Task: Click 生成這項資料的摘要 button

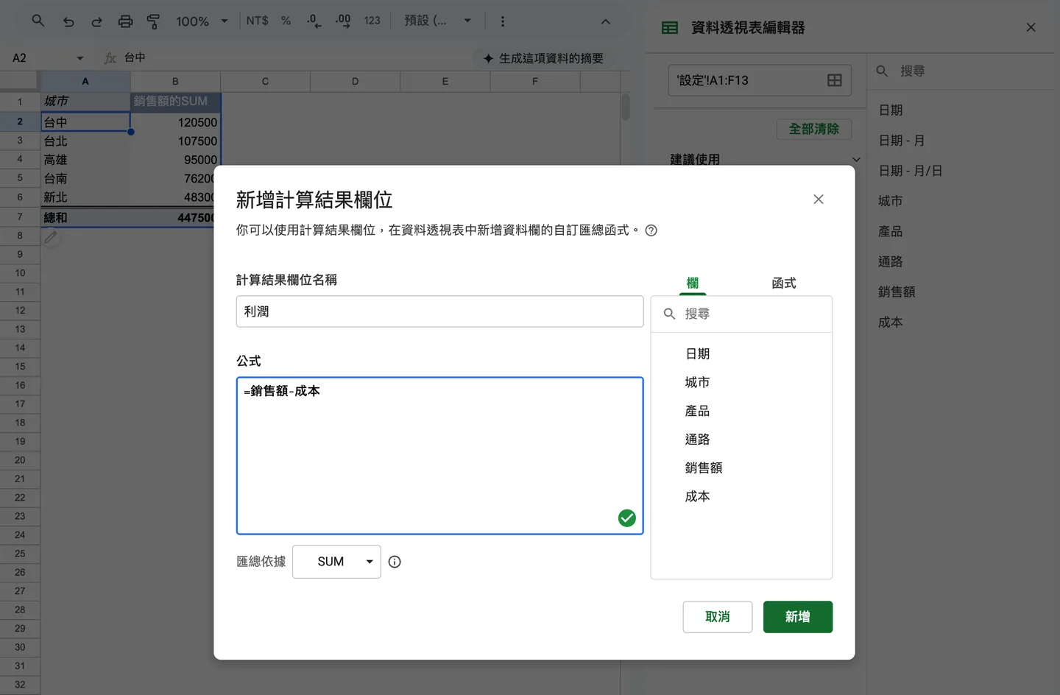Action: click(x=543, y=58)
